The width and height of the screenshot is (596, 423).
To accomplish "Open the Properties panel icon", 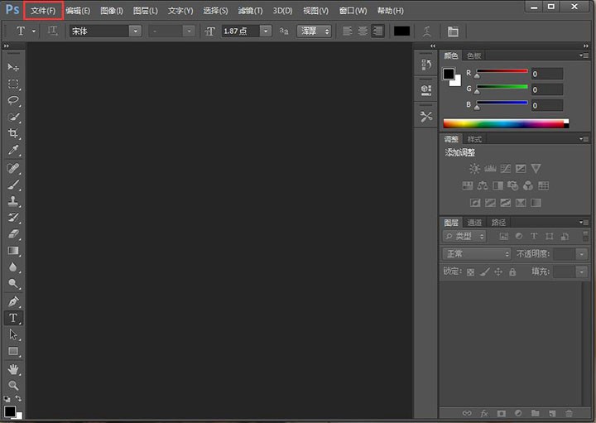I will pyautogui.click(x=426, y=89).
